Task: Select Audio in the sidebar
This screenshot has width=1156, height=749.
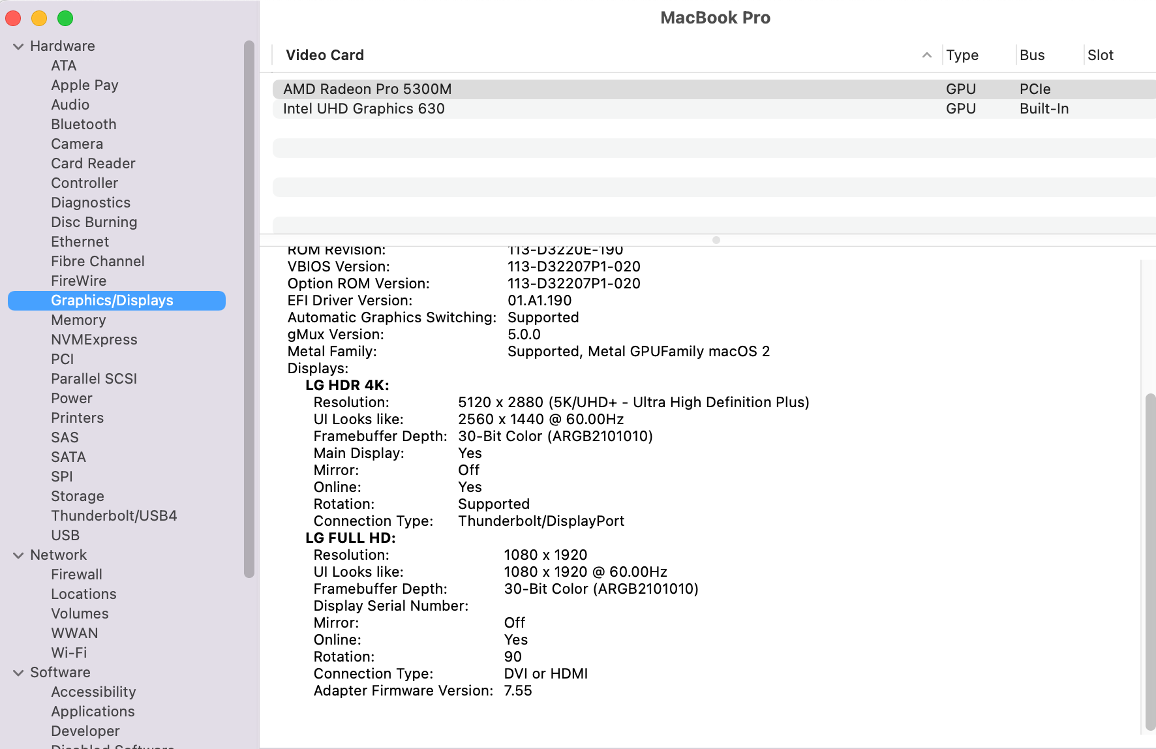Action: click(x=70, y=105)
